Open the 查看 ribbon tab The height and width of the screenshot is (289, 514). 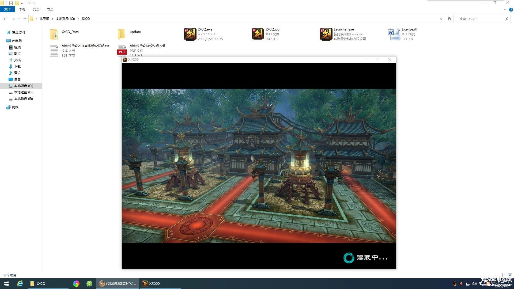[50, 9]
